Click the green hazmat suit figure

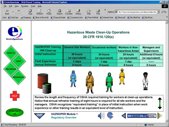pos(109,82)
